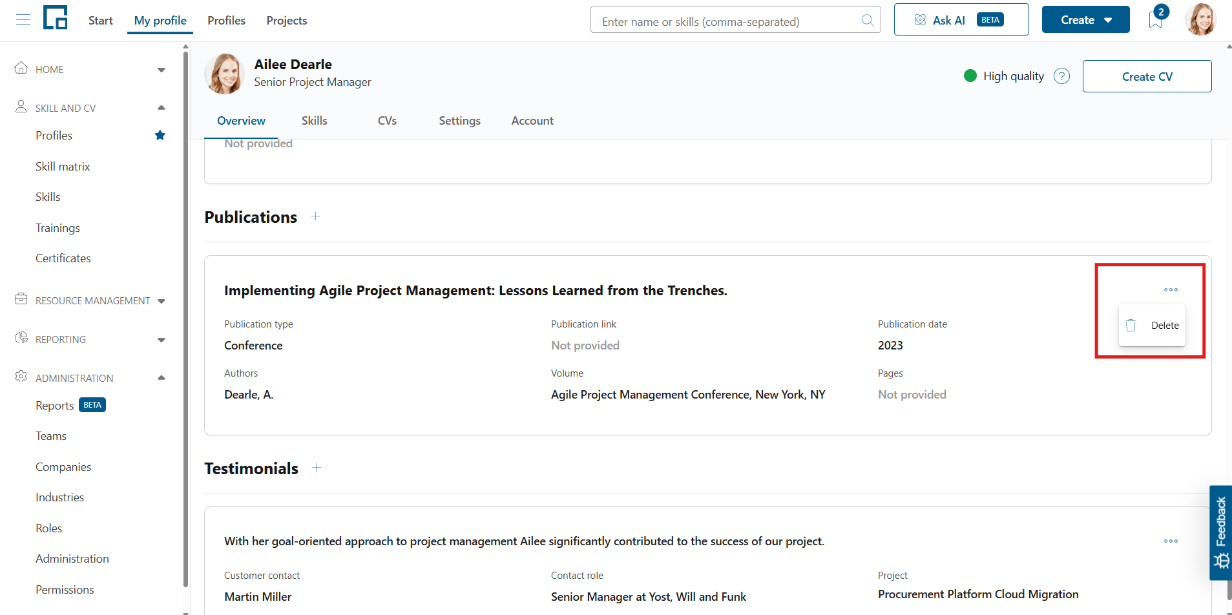Open Certificates in the sidebar
This screenshot has width=1232, height=615.
63,258
